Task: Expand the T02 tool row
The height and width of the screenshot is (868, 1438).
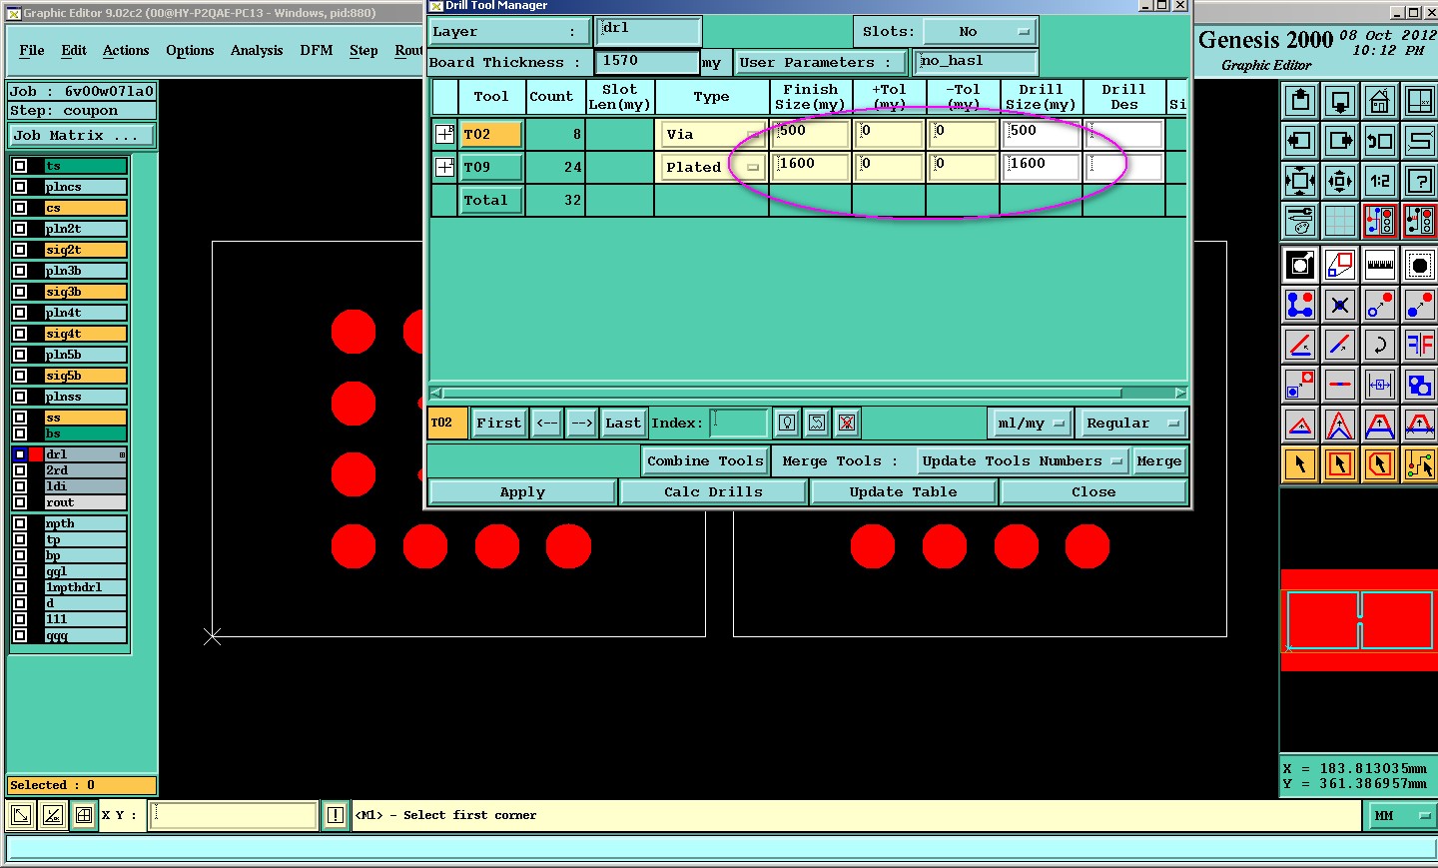Action: click(445, 134)
